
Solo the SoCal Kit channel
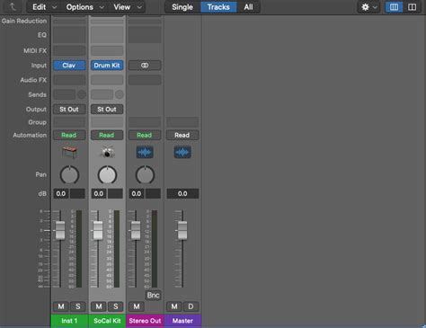point(116,306)
